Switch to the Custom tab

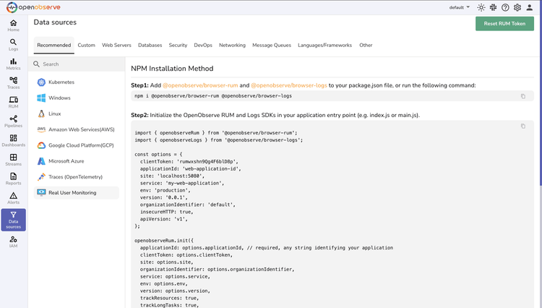(x=87, y=46)
